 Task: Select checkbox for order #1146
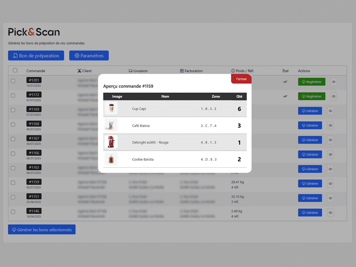tap(13, 212)
